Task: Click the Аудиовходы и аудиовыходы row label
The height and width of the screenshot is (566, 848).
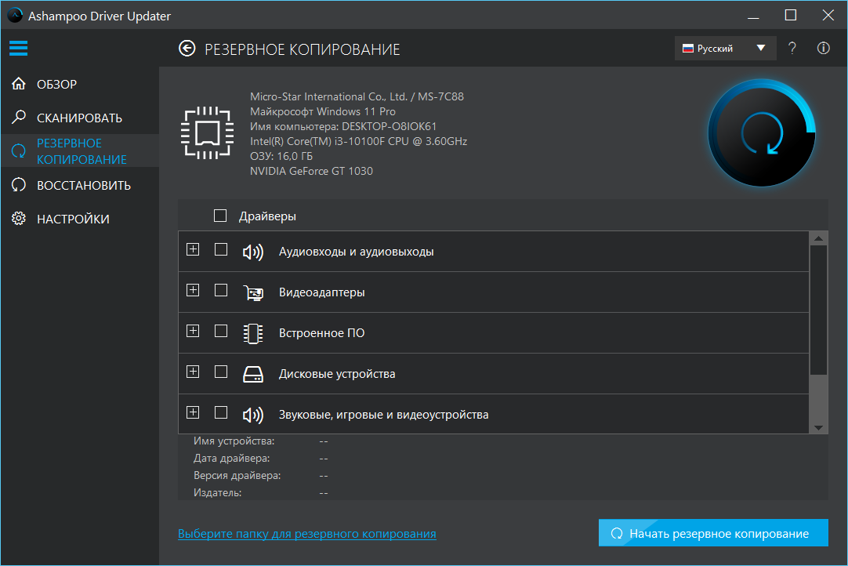Action: [x=357, y=252]
